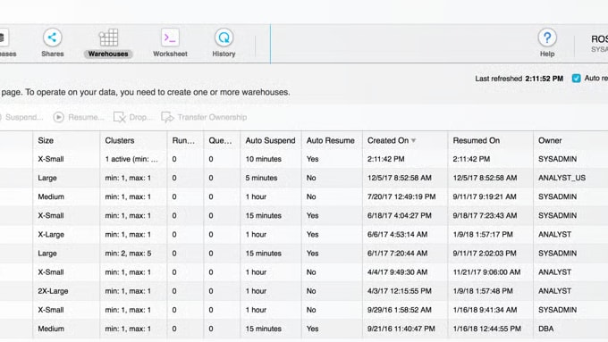Click resumed date '1/16/18 9:41:34 AM'

pos(485,310)
